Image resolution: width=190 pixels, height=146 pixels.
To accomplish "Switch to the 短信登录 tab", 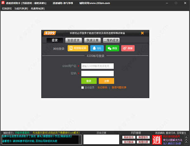I will [x=73, y=40].
